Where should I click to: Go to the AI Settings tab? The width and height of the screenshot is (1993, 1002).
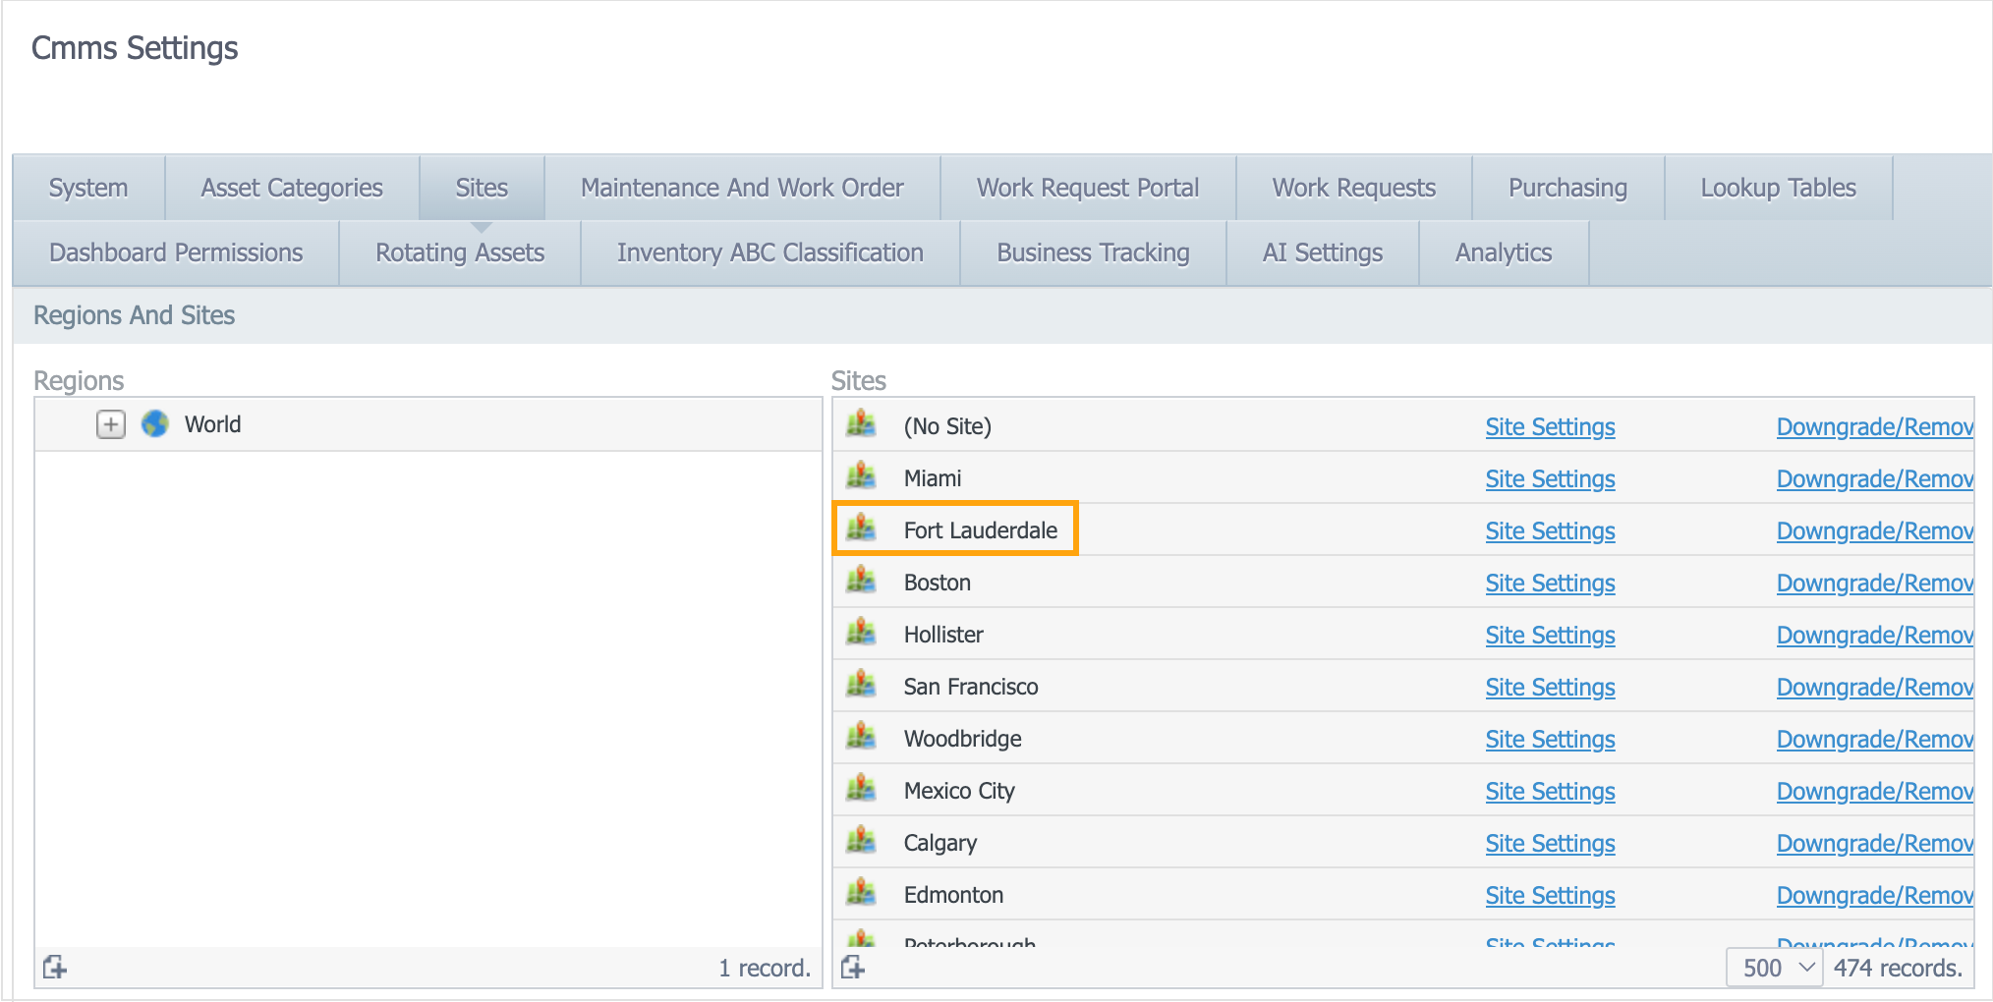point(1322,252)
